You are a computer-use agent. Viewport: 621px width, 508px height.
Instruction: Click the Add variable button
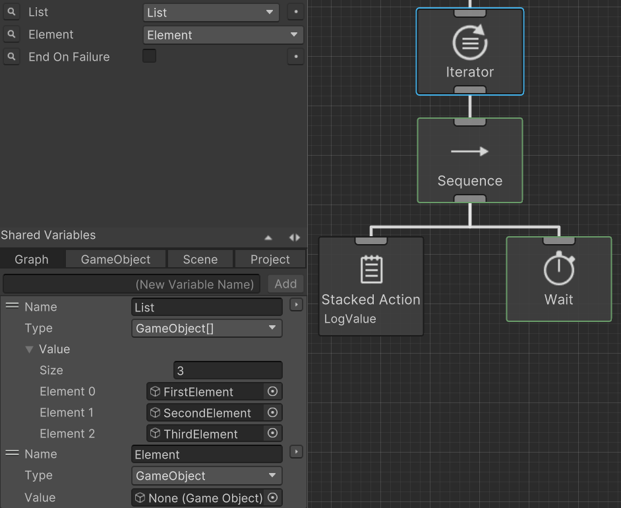pyautogui.click(x=285, y=284)
